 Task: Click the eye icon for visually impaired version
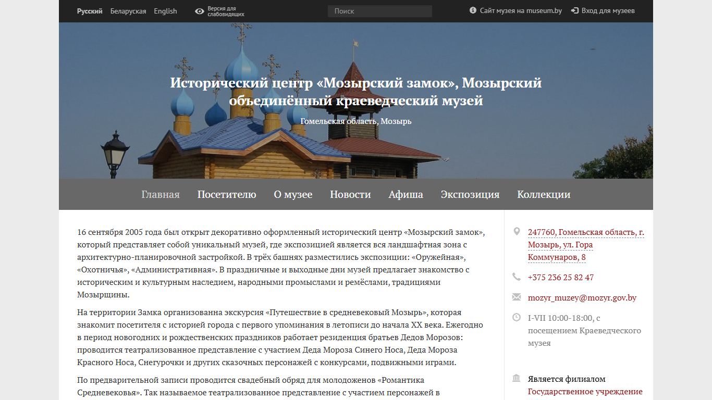[x=199, y=11]
